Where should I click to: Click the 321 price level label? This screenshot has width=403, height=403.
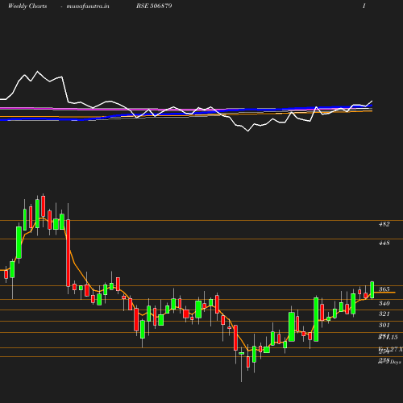pyautogui.click(x=384, y=314)
